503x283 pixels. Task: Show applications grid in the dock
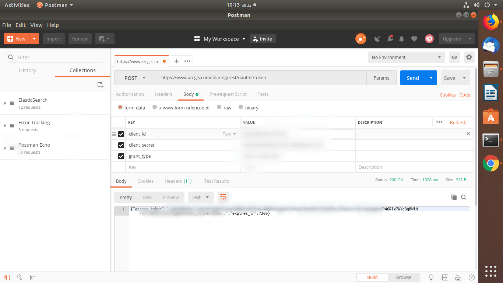491,271
